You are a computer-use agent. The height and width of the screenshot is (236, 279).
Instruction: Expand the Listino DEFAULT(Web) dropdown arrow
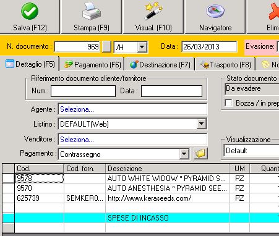201,124
